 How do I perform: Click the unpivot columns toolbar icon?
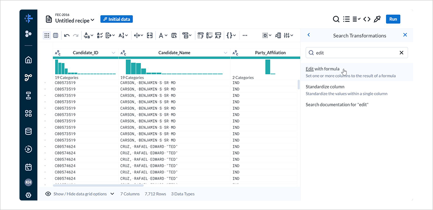click(x=209, y=35)
